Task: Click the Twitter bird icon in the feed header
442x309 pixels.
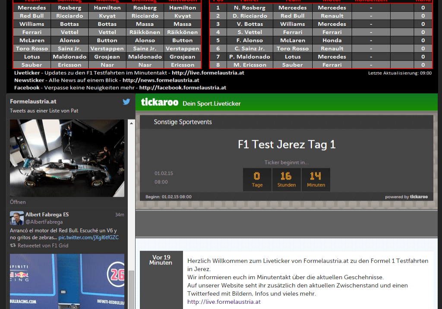Action: (126, 102)
